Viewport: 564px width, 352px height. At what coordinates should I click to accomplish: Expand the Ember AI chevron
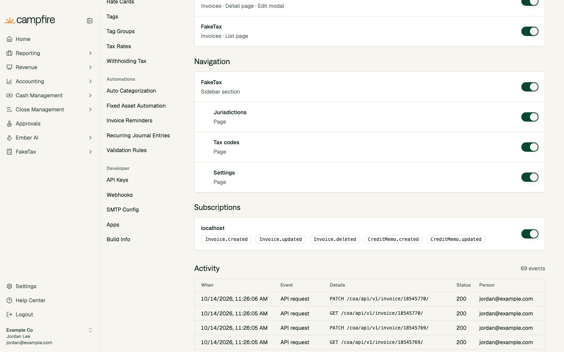[90, 138]
